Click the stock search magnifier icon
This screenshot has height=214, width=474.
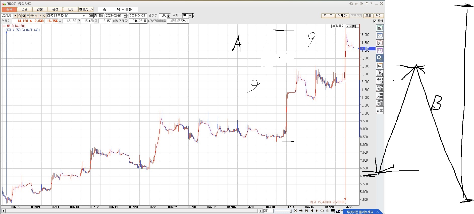click(20, 16)
